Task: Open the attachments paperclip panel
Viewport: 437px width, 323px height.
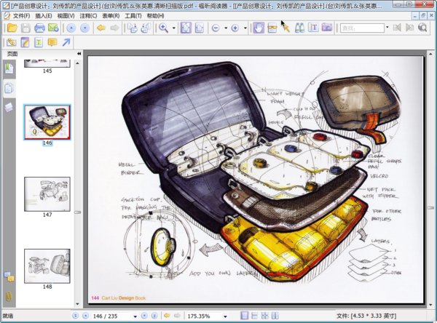Action: pos(9,296)
